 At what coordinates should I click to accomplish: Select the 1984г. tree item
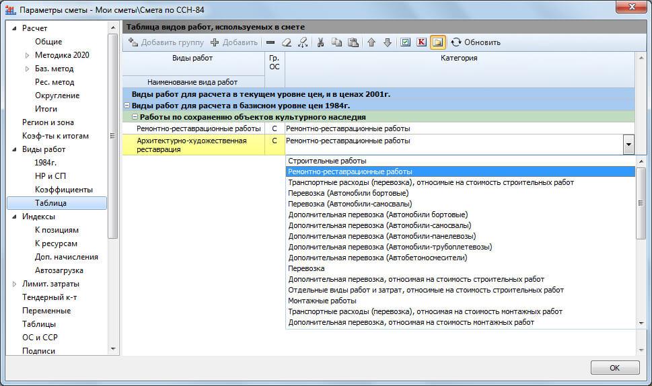click(x=45, y=163)
